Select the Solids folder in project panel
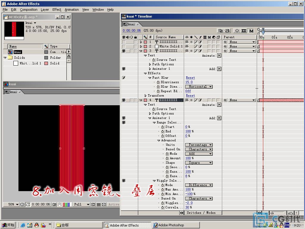305x229 pixels. click(x=19, y=58)
